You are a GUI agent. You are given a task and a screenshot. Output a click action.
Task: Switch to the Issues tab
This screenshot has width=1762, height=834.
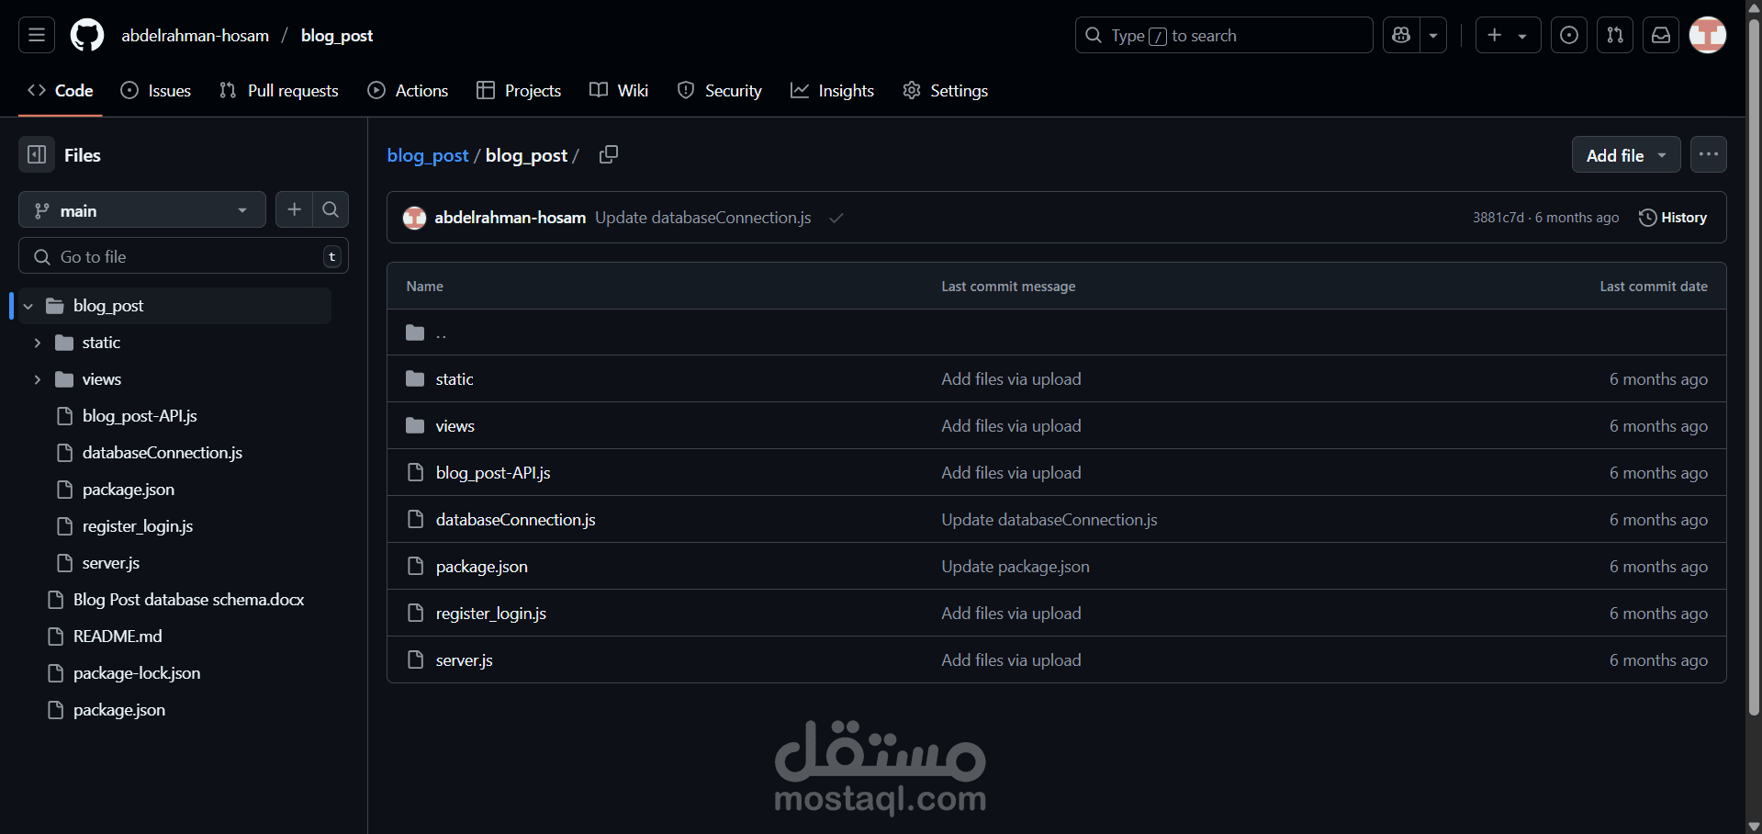click(156, 90)
